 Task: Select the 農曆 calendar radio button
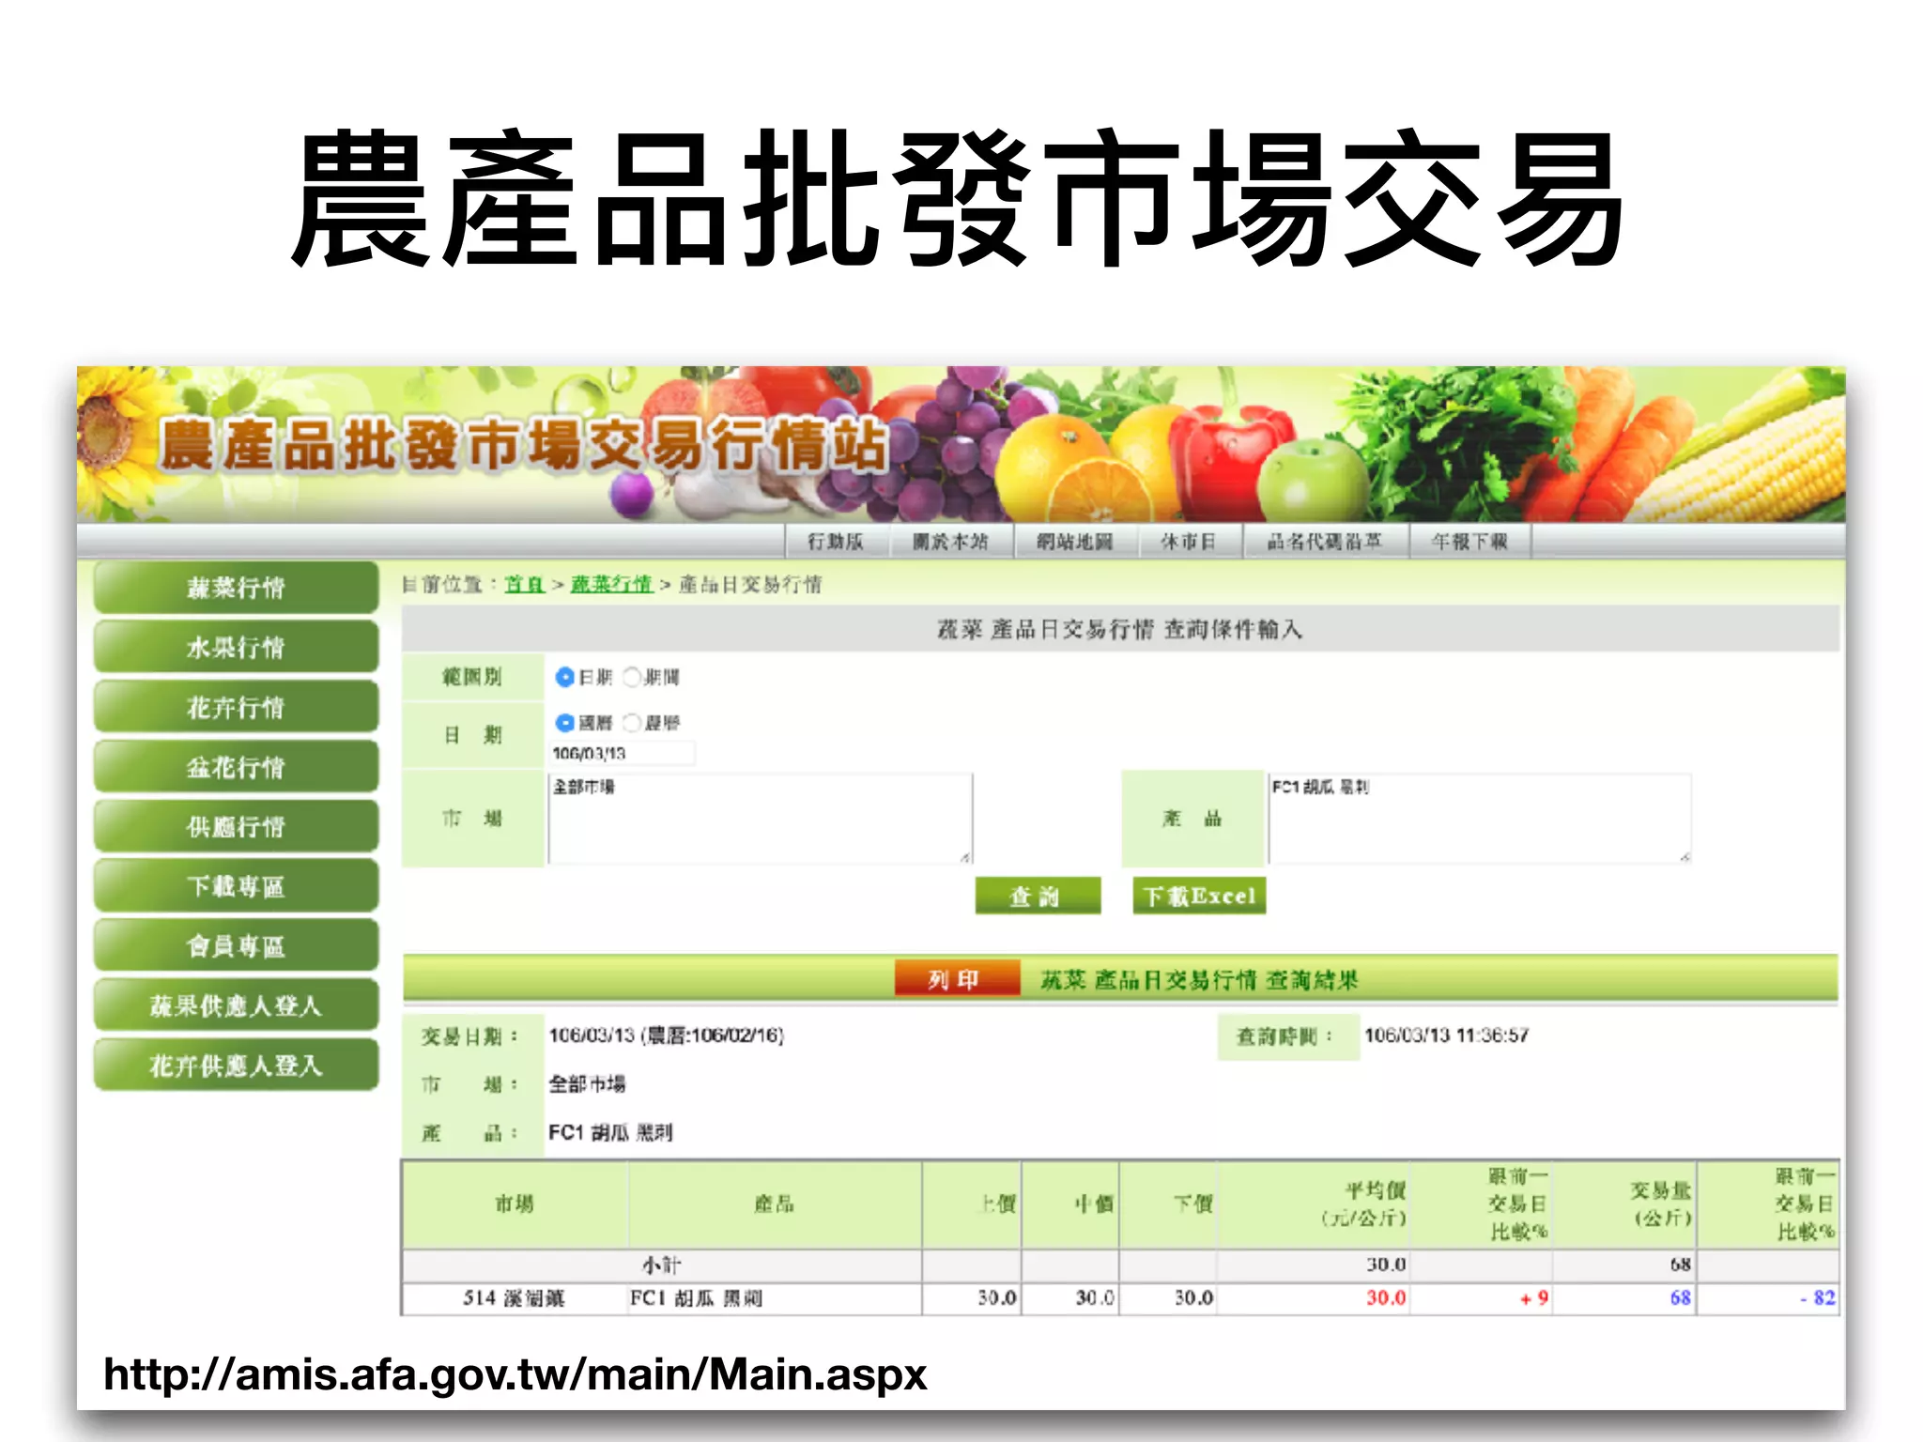point(632,723)
